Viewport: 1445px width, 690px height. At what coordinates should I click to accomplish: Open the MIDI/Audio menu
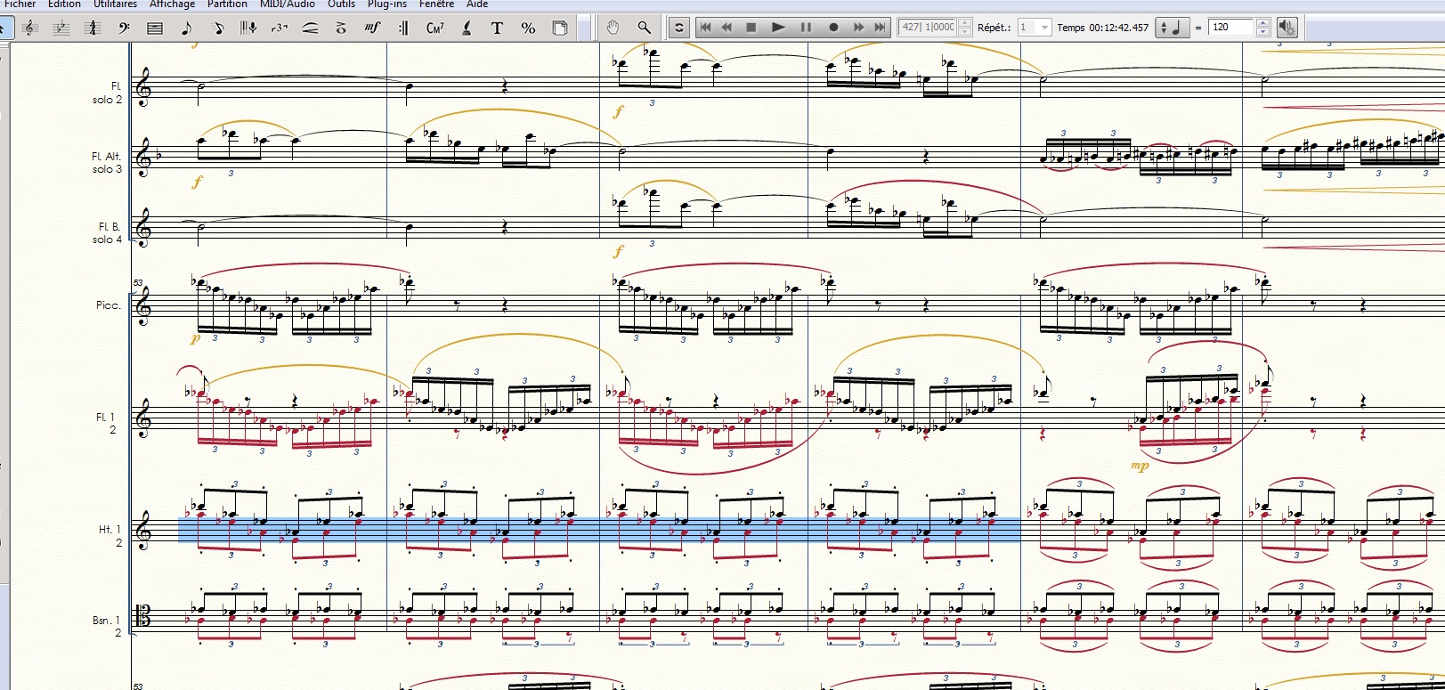tap(287, 4)
